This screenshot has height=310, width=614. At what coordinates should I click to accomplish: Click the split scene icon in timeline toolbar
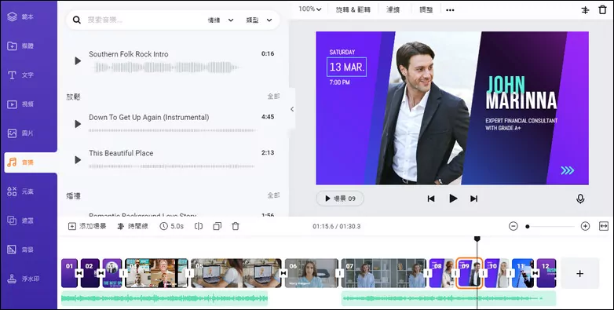click(199, 226)
